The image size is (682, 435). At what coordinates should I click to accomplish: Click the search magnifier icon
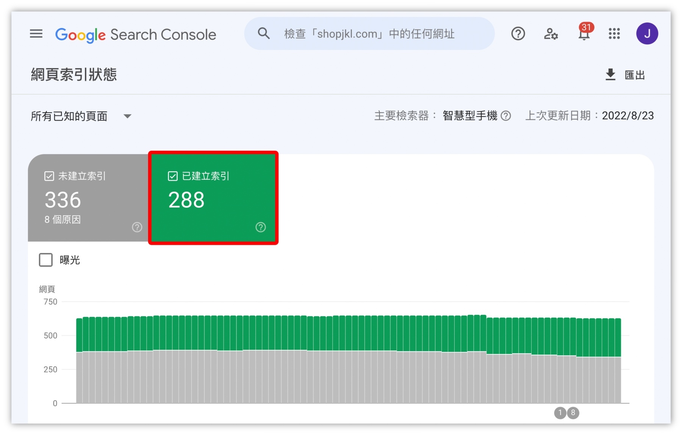click(264, 34)
